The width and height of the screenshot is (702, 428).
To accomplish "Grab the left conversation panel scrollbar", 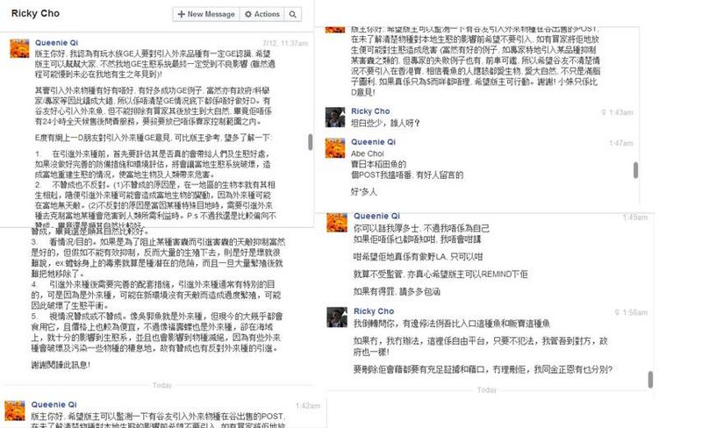I will point(310,142).
